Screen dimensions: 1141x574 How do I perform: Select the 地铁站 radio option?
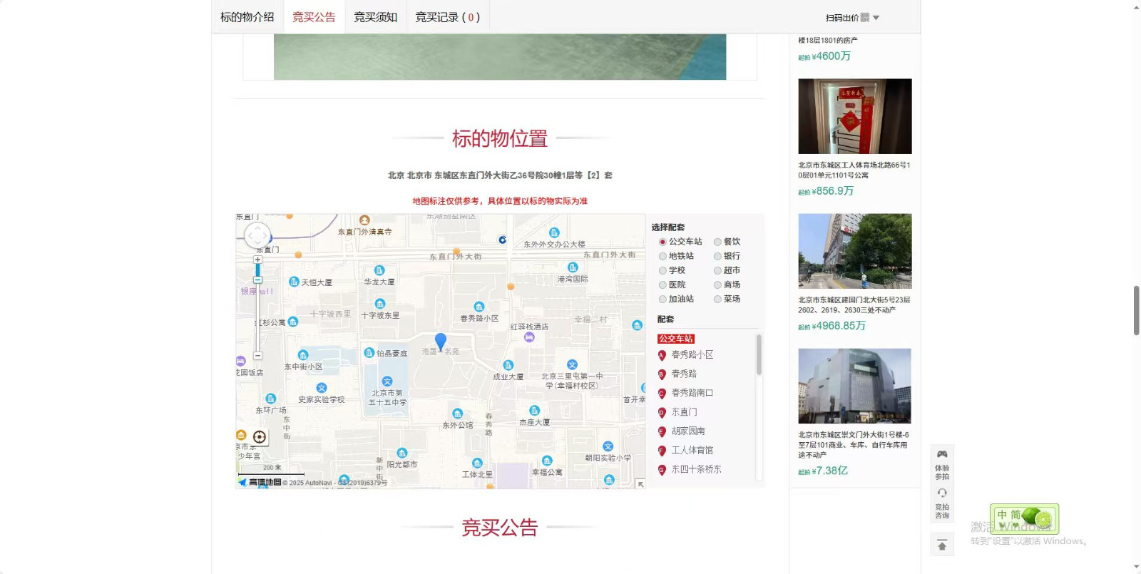662,256
